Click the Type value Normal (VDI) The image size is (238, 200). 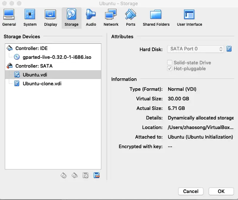pos(182,89)
